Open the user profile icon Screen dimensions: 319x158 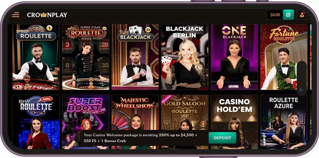click(302, 15)
